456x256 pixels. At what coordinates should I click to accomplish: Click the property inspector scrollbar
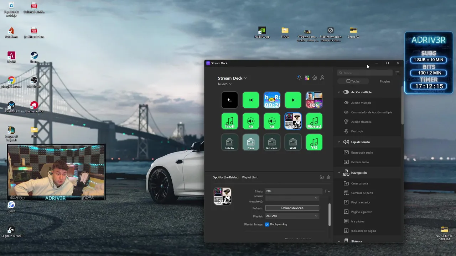[330, 214]
